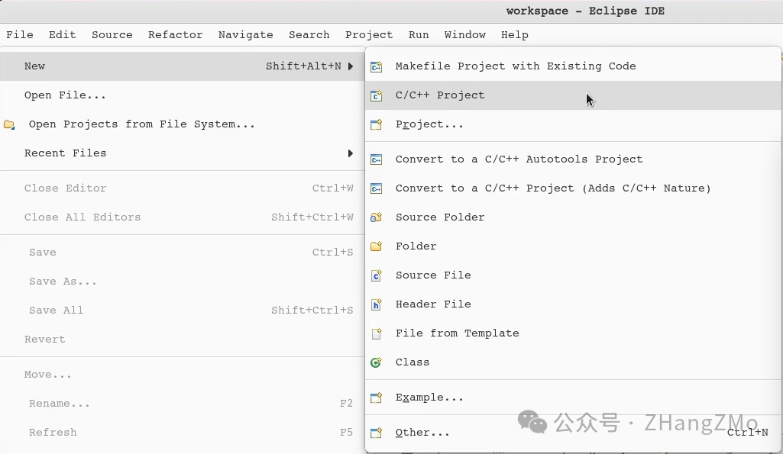Open Other... wizard entry
The width and height of the screenshot is (783, 454).
click(573, 433)
